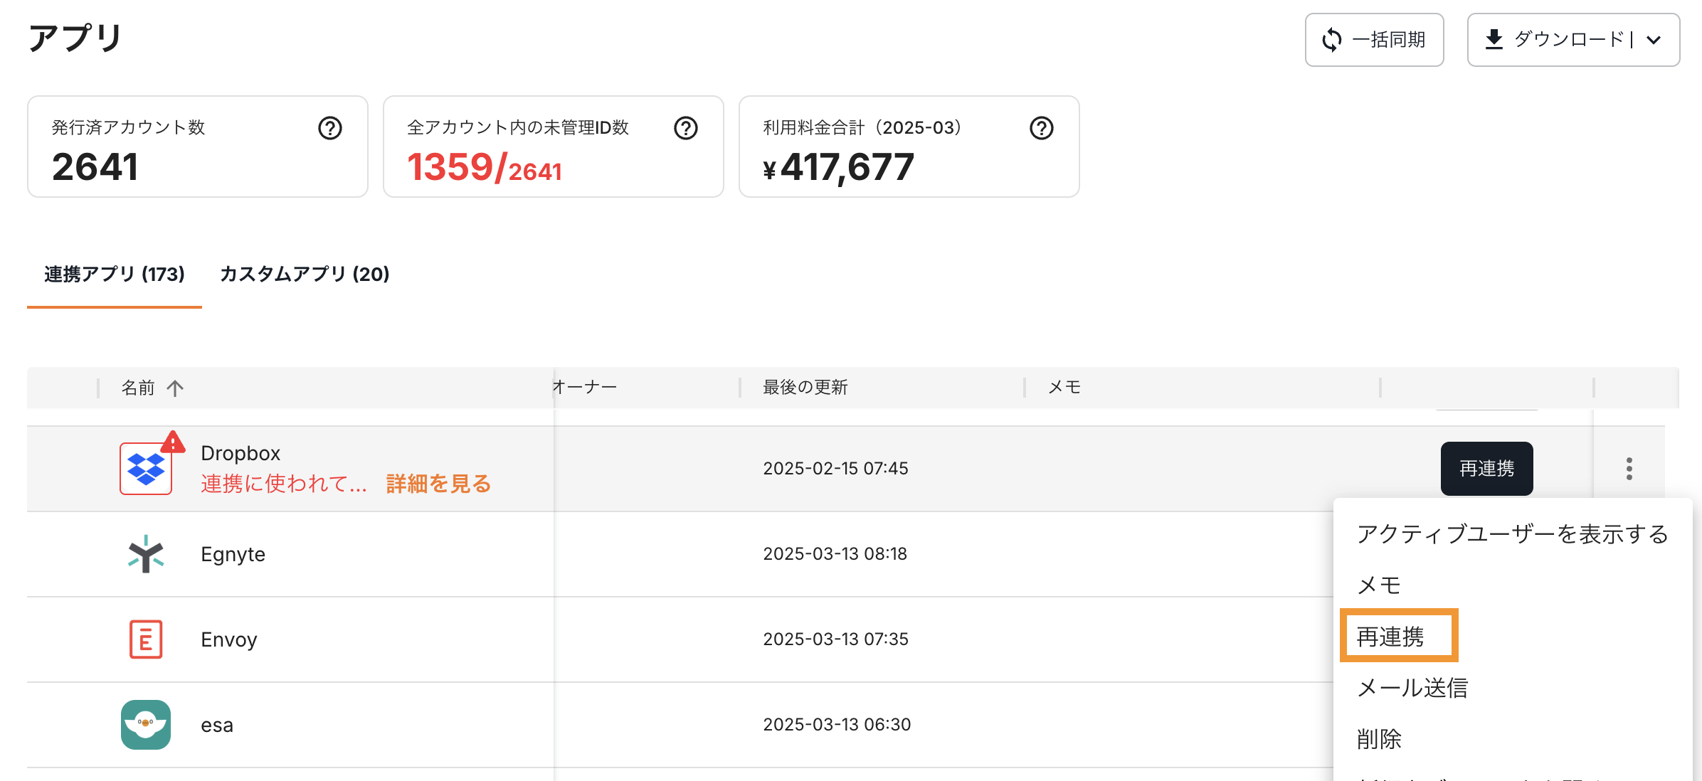Viewport: 1702px width, 781px height.
Task: Switch to カスタムアプリ (20) tab
Action: click(x=305, y=274)
